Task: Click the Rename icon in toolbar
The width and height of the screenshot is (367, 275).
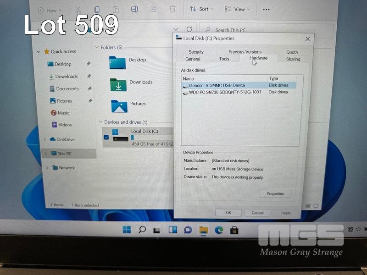Action: point(134,9)
